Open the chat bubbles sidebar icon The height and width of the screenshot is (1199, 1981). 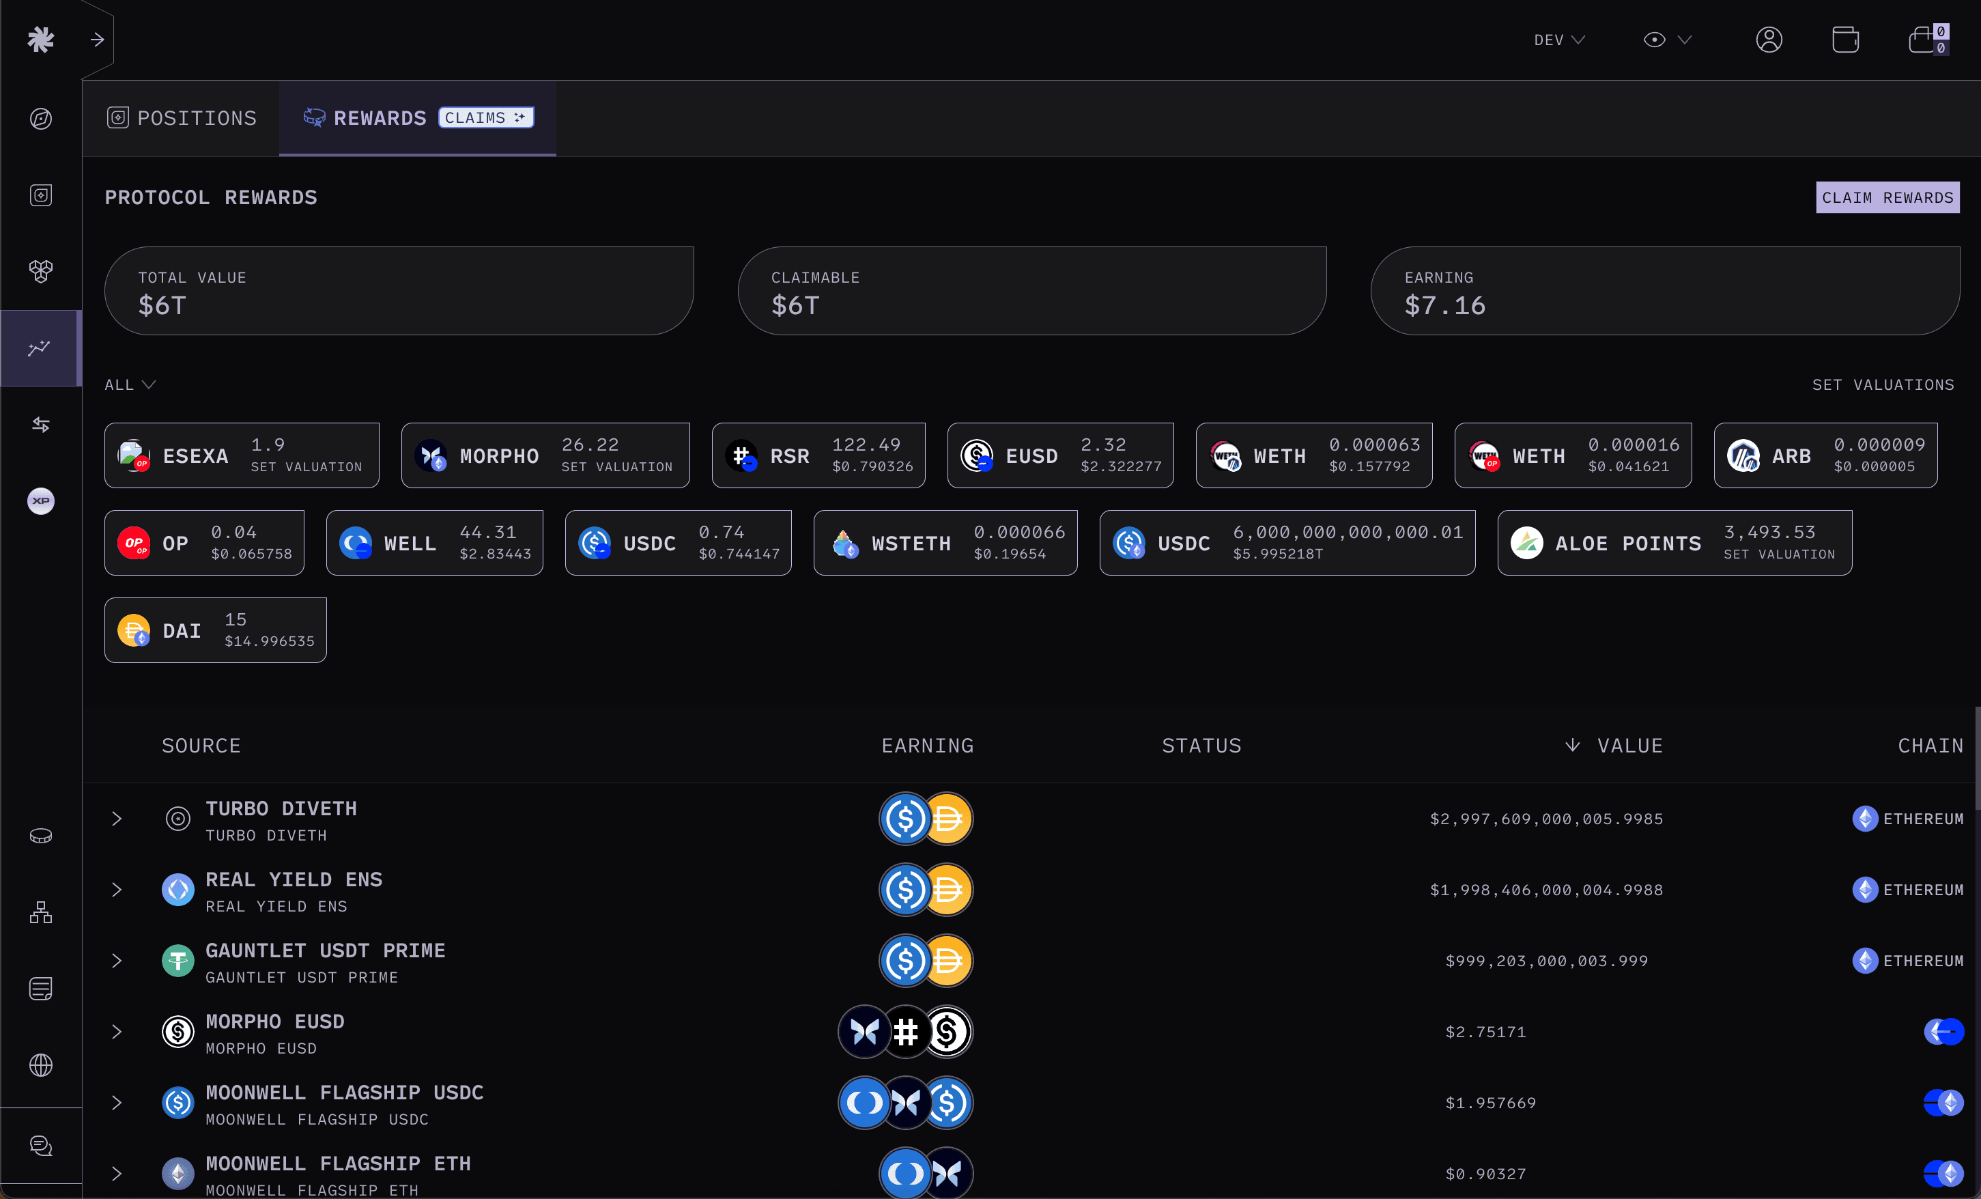41,1145
